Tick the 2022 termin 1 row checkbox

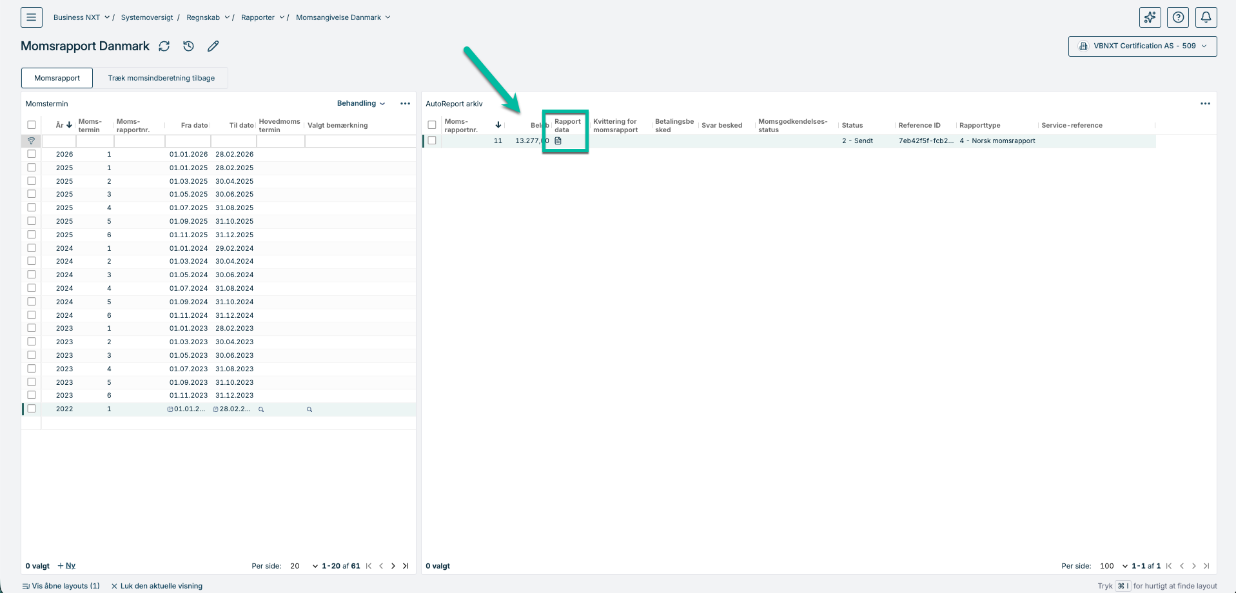point(32,409)
